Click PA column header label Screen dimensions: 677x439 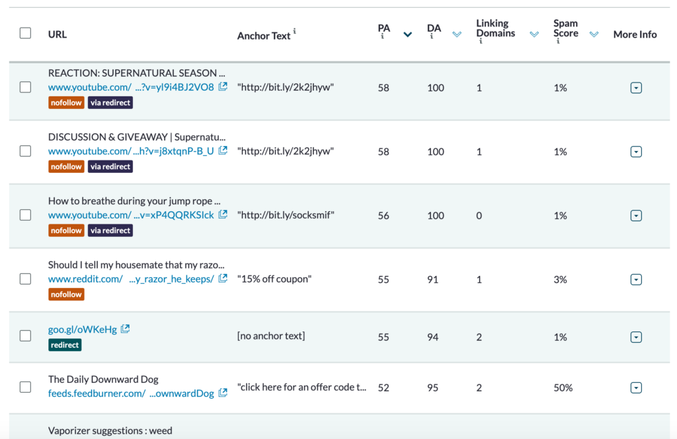[x=384, y=28]
